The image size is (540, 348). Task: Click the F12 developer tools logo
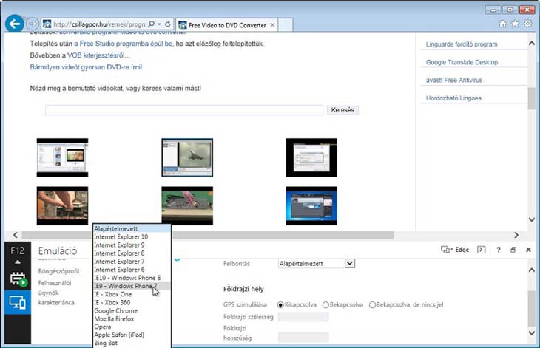[17, 250]
